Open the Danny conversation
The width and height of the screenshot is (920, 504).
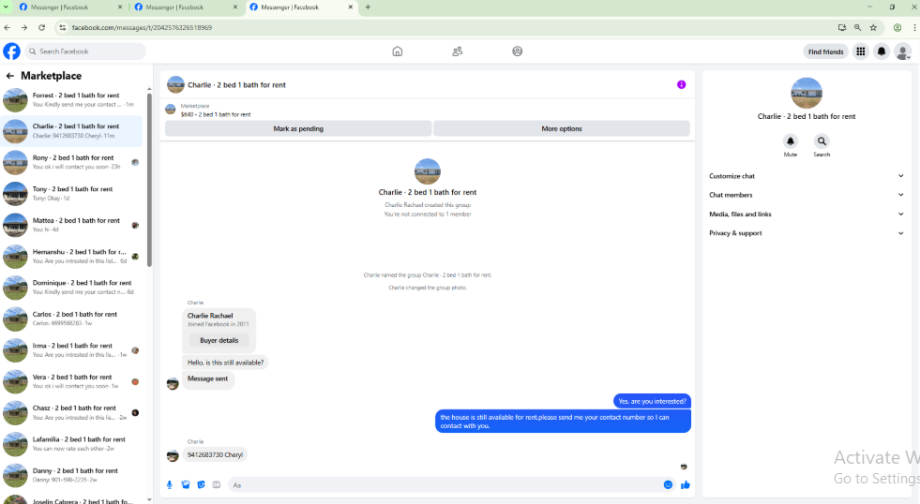72,475
